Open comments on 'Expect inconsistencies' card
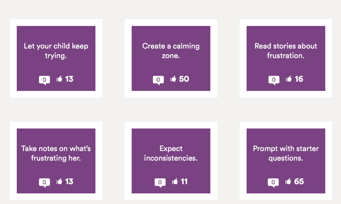The width and height of the screenshot is (341, 204). [x=160, y=183]
